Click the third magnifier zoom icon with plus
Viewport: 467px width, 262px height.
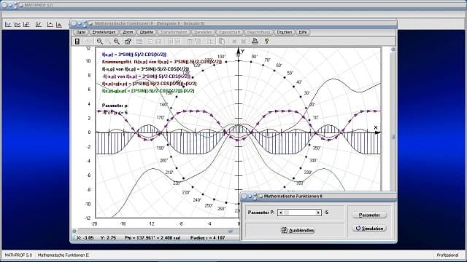(x=117, y=41)
